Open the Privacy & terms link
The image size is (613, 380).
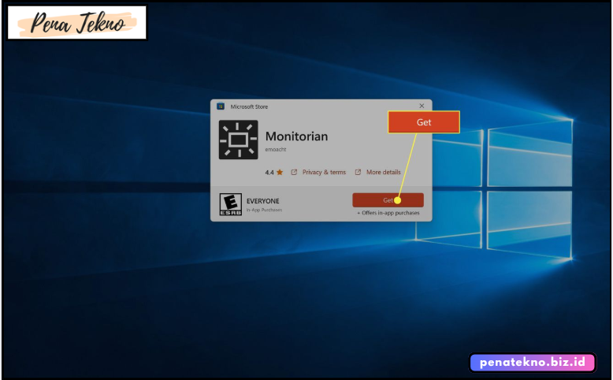[324, 172]
